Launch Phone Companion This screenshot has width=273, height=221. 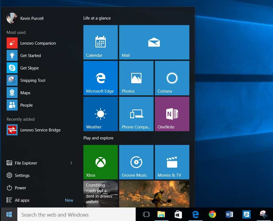(x=136, y=114)
